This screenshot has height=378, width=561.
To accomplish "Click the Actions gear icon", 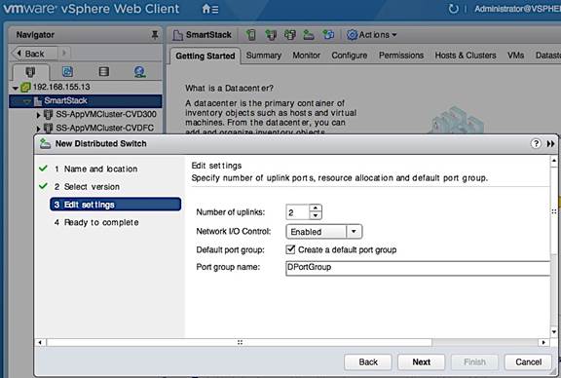I will point(352,35).
